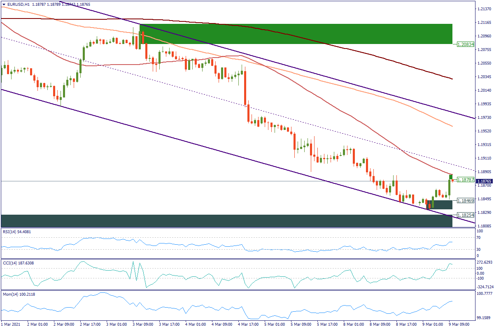Click the 1 Mar 2021 date label
This screenshot has width=494, height=329.
coord(11,324)
